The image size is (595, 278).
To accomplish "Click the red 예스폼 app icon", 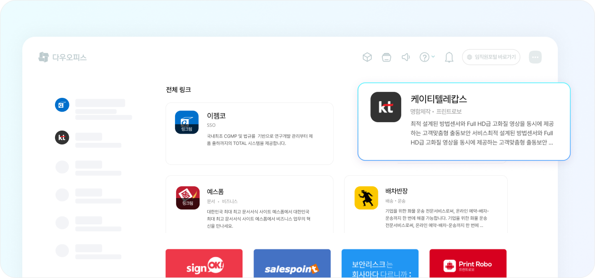I will point(188,198).
